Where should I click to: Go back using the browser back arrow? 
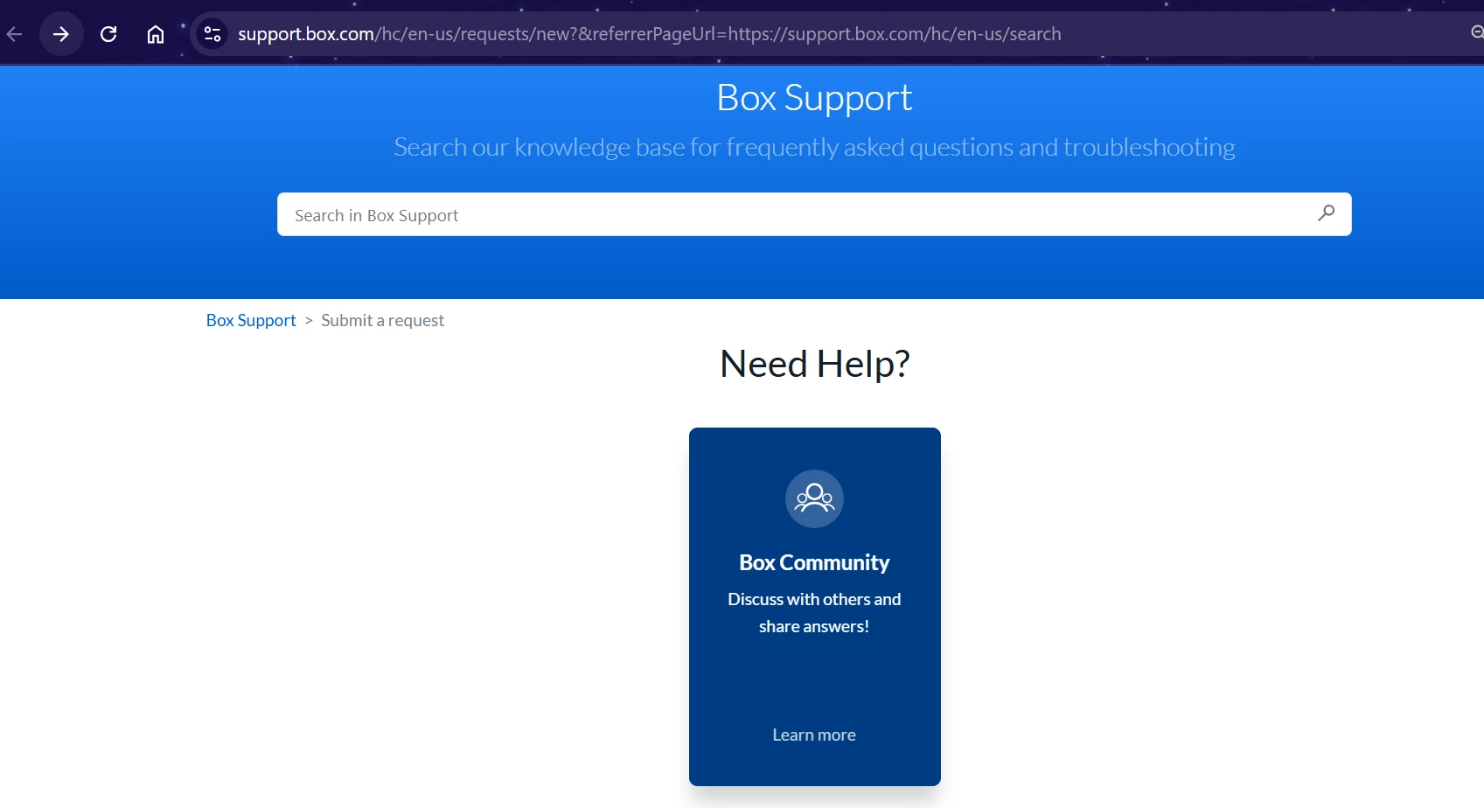pos(14,34)
